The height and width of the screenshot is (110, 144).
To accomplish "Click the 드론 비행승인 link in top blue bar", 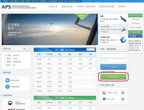I will coord(14,1).
